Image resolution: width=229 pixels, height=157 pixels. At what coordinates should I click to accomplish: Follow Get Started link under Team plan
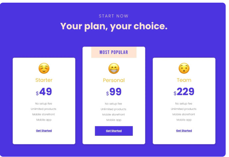[x=184, y=131]
